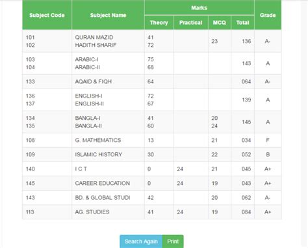Click subject code 108
The height and width of the screenshot is (248, 308).
pyautogui.click(x=31, y=140)
